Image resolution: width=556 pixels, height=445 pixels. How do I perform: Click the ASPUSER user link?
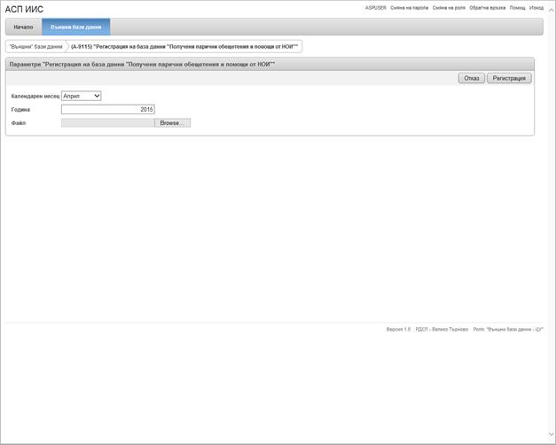[375, 8]
